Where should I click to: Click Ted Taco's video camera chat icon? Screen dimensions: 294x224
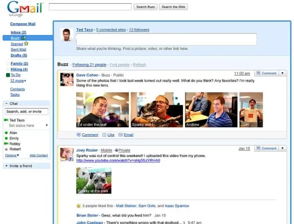(x=6, y=120)
